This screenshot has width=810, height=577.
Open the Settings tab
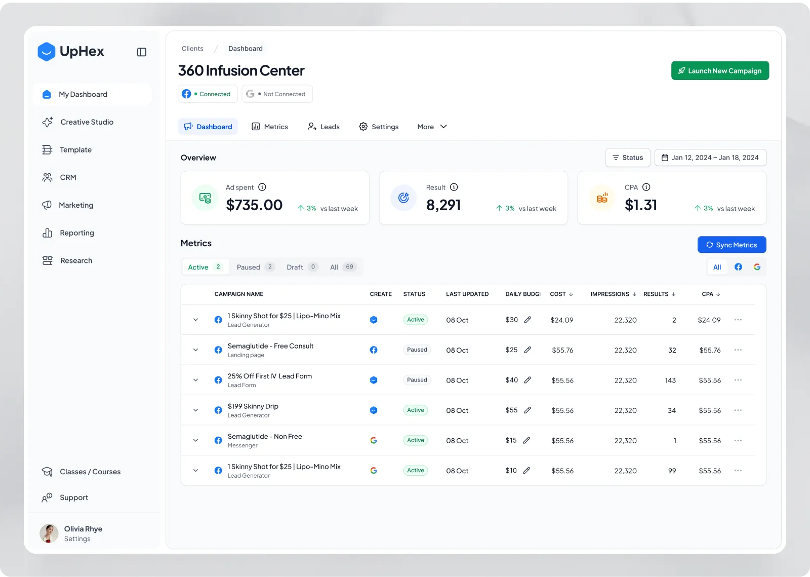(379, 127)
